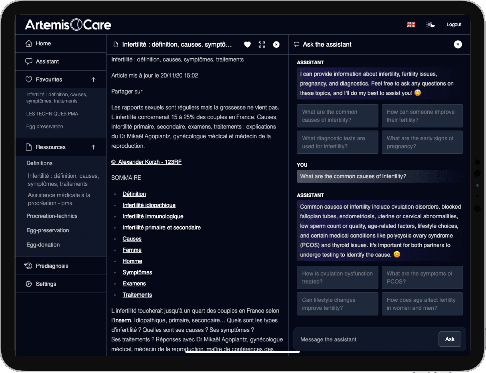This screenshot has height=373, width=486.
Task: Open the Assistant sidebar item
Action: point(61,62)
